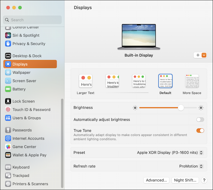The height and width of the screenshot is (190, 213).
Task: Turn on Automatically adjust brightness
Action: click(x=200, y=120)
